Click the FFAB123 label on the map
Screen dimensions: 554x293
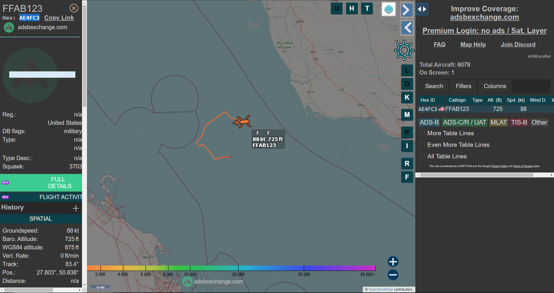264,145
